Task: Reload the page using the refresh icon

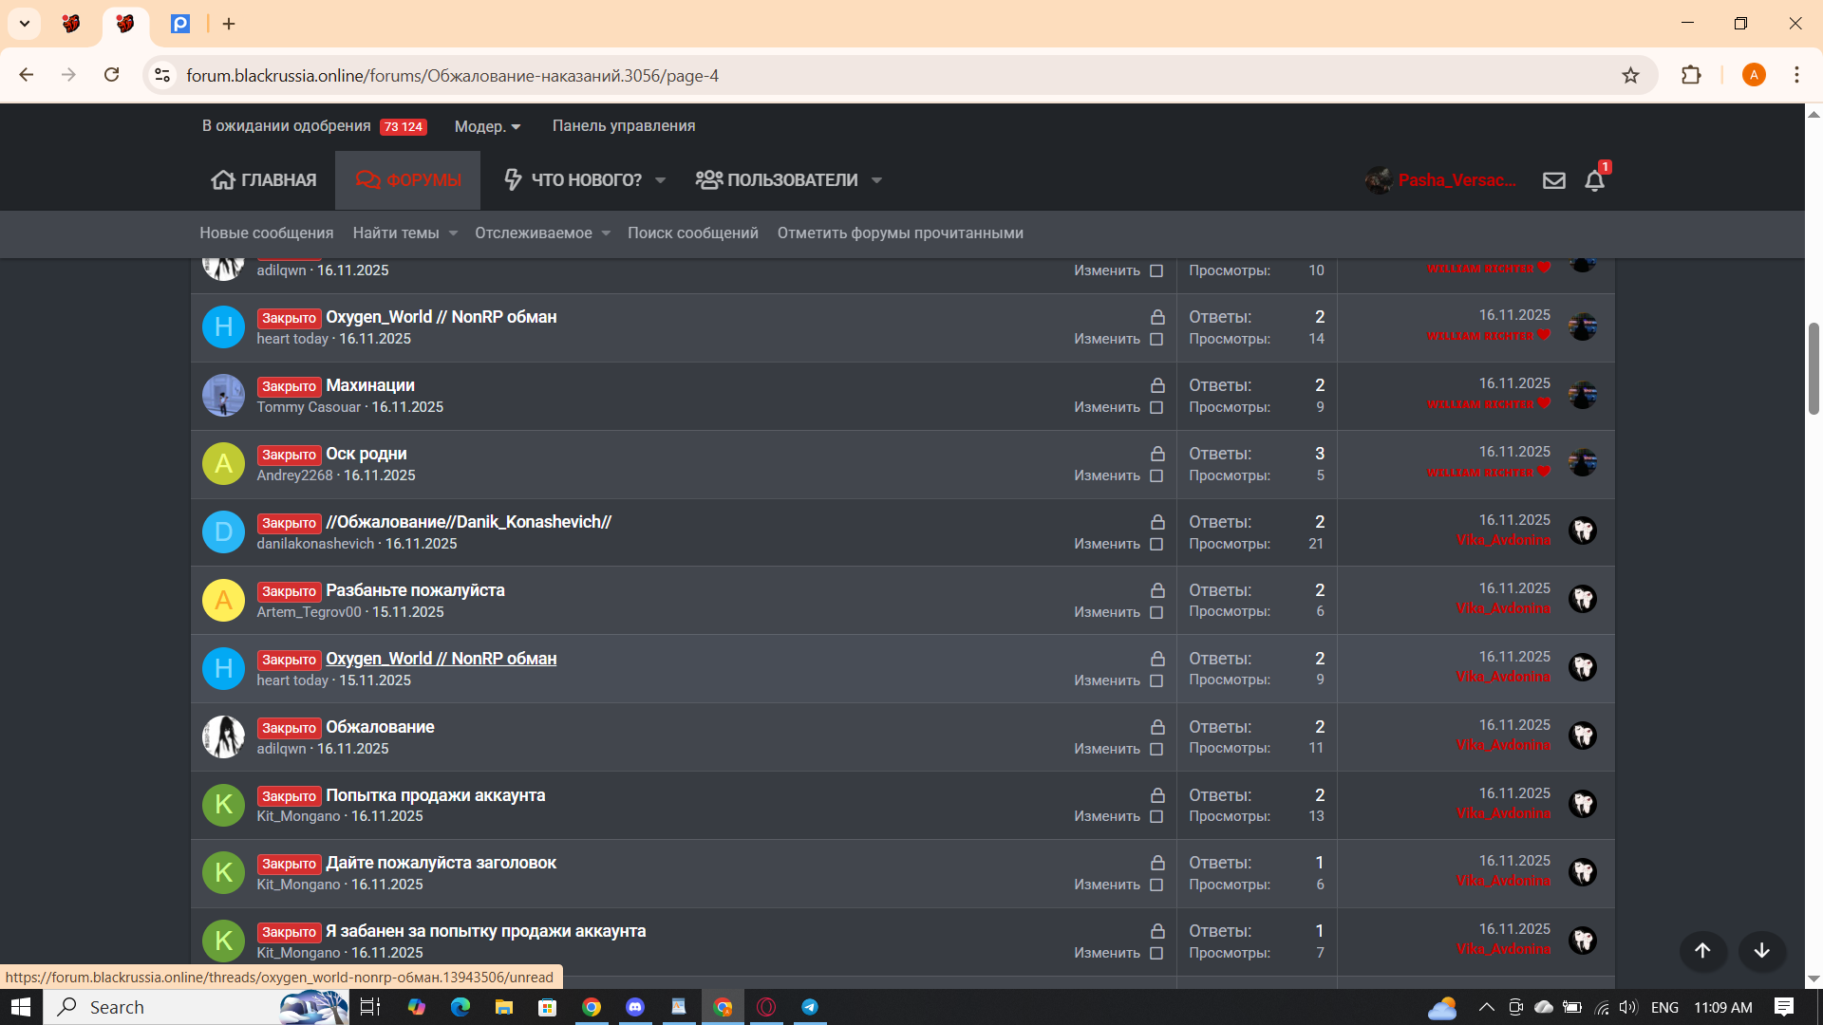Action: [x=111, y=75]
